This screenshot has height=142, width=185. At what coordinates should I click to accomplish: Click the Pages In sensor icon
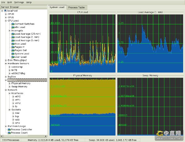point(13,47)
